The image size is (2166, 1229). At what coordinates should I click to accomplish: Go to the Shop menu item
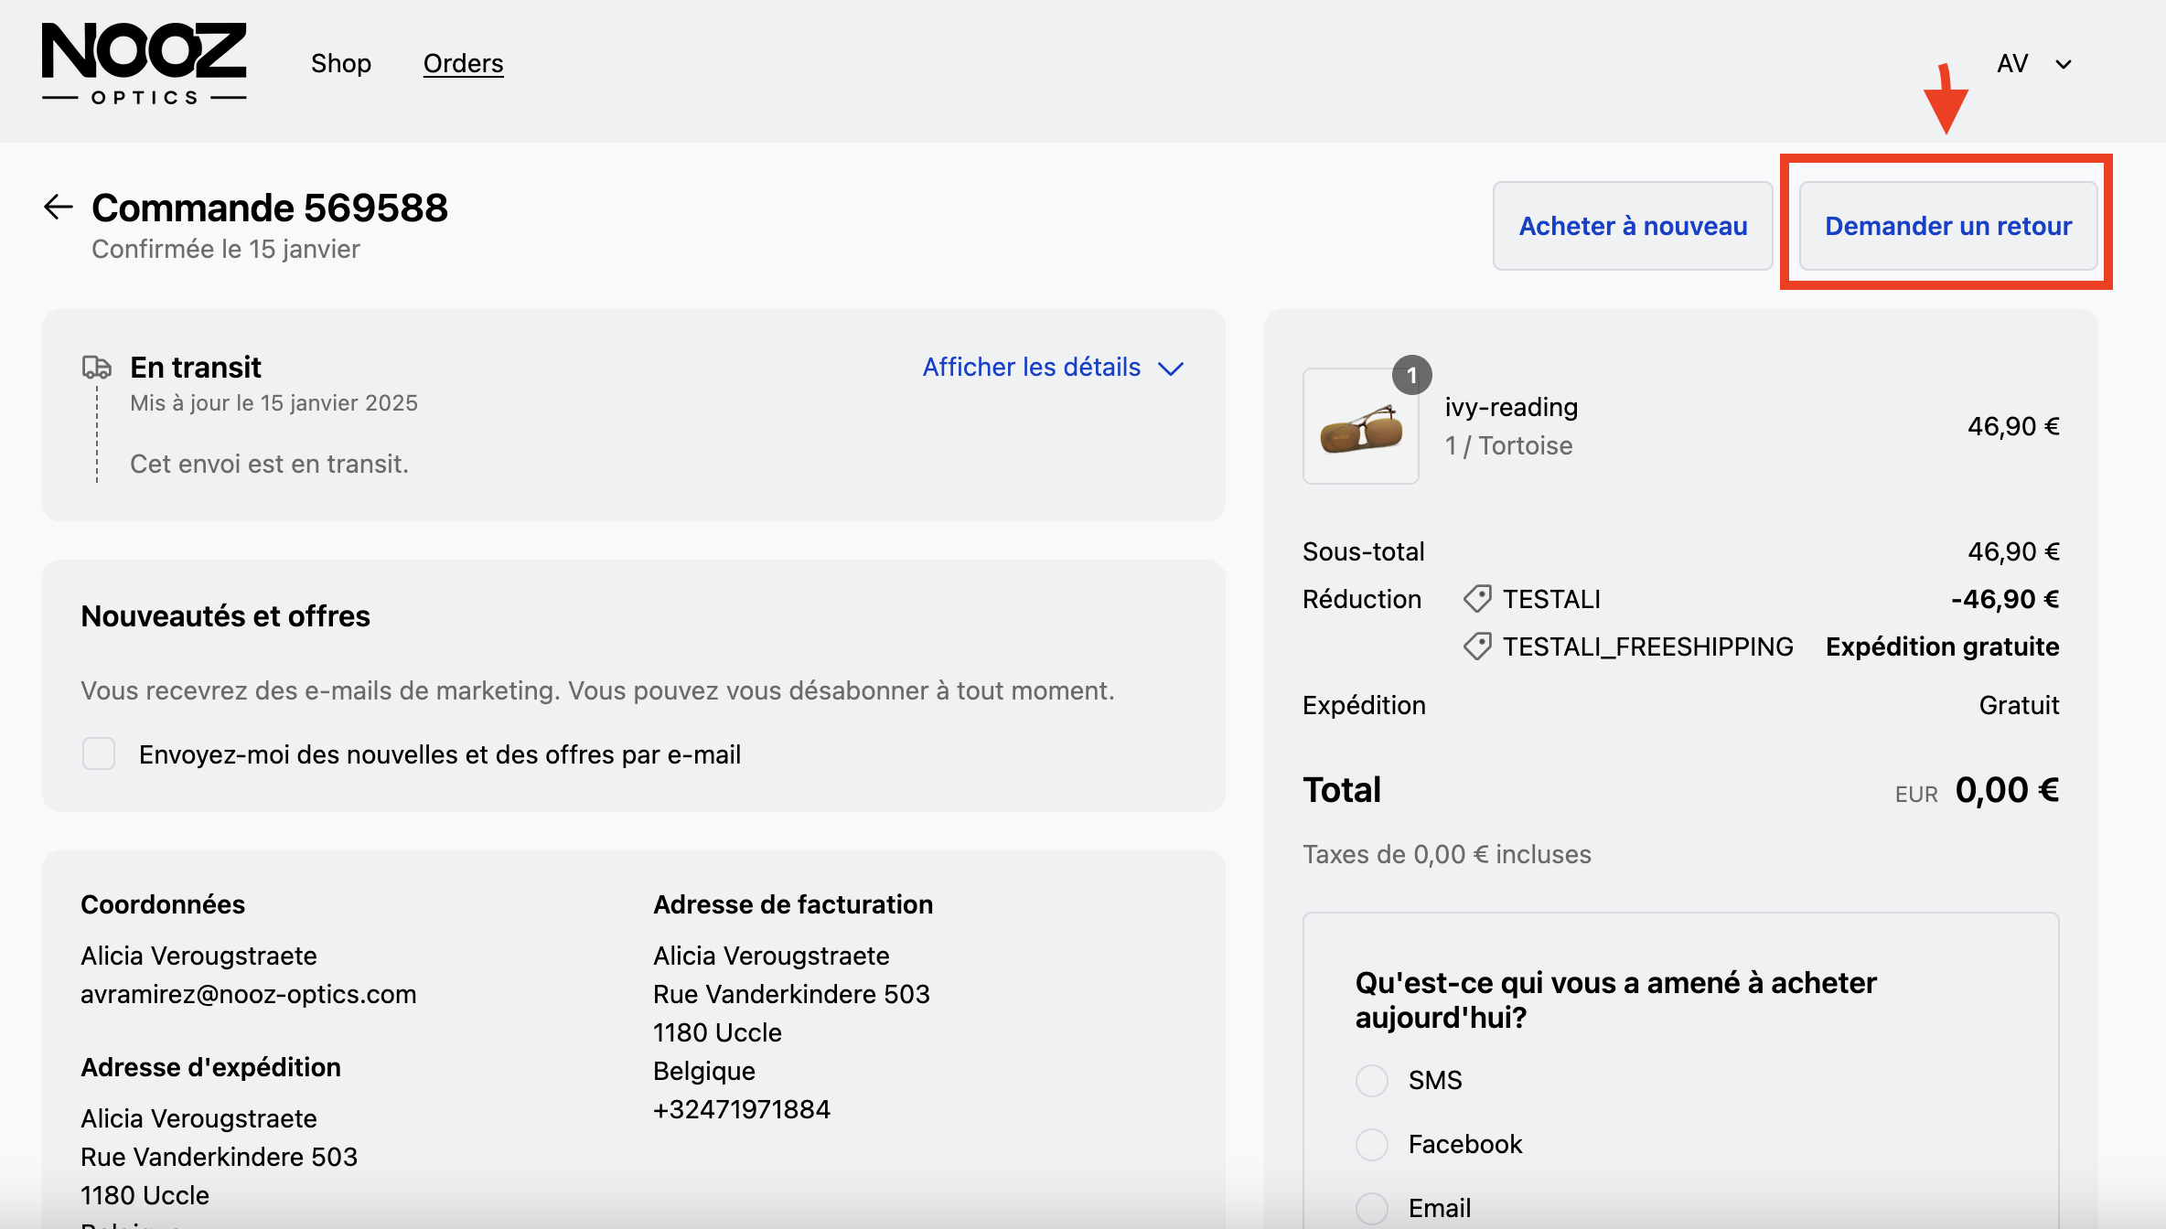(x=340, y=63)
